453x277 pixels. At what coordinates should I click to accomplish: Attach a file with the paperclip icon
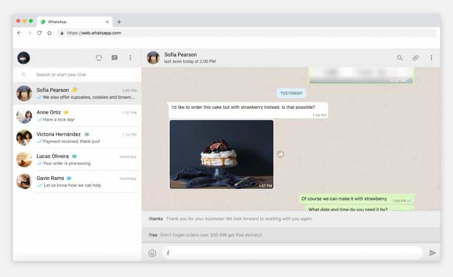tap(416, 58)
